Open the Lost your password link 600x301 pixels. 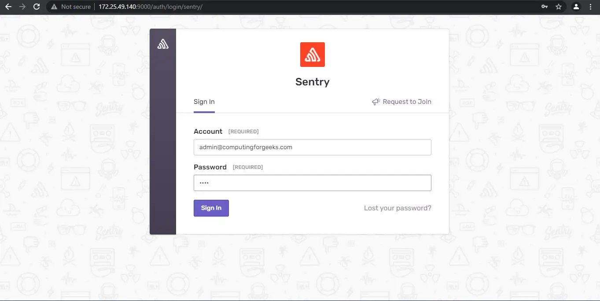click(397, 208)
